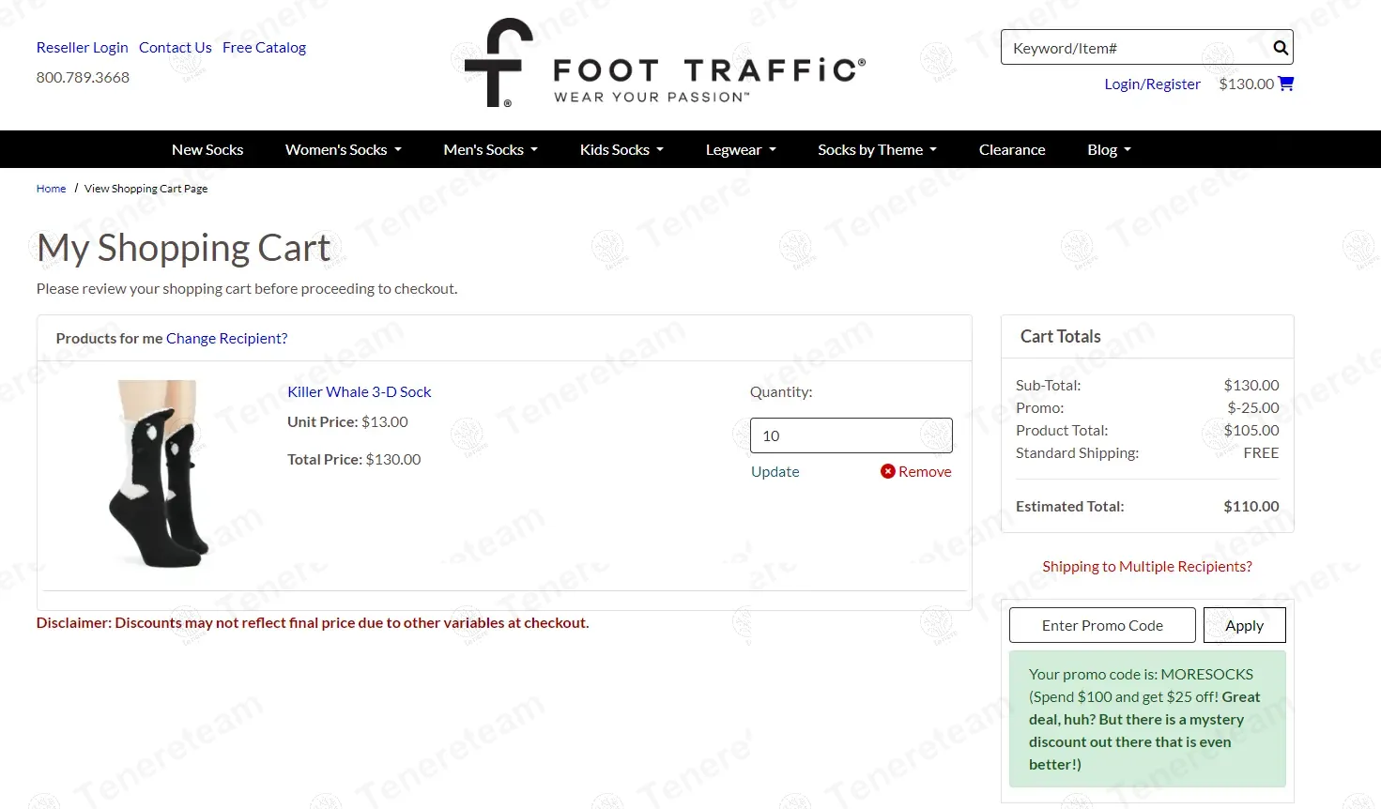Viewport: 1381px width, 809px height.
Task: Click the Unit Price: $13.00 line for the sock
Action: [x=347, y=421]
